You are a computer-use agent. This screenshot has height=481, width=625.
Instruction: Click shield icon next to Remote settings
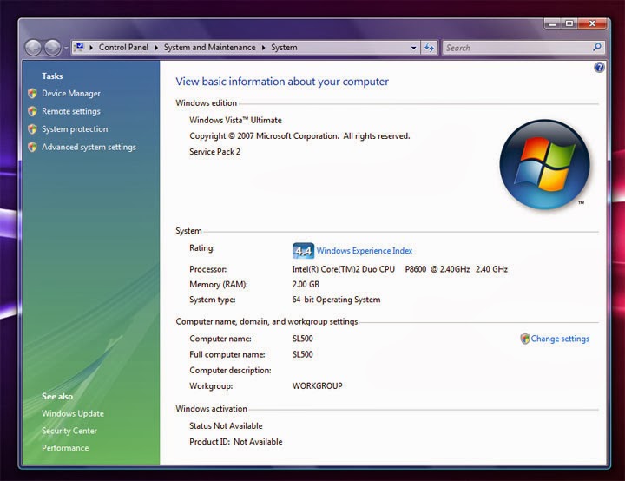[32, 111]
